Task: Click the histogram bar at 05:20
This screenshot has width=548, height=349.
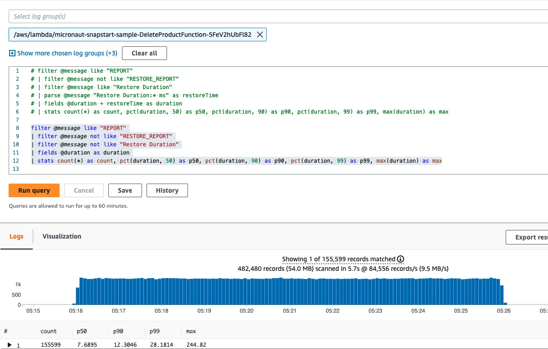Action: [x=247, y=292]
